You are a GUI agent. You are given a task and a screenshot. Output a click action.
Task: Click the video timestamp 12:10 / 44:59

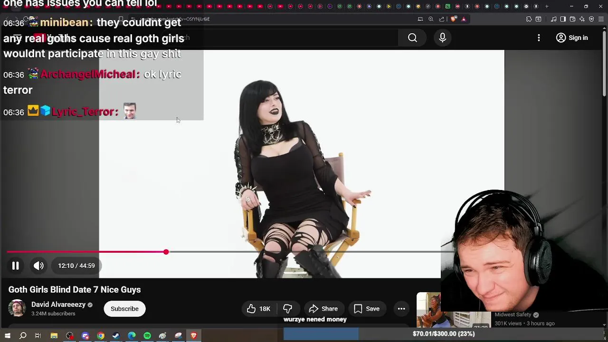tap(76, 266)
